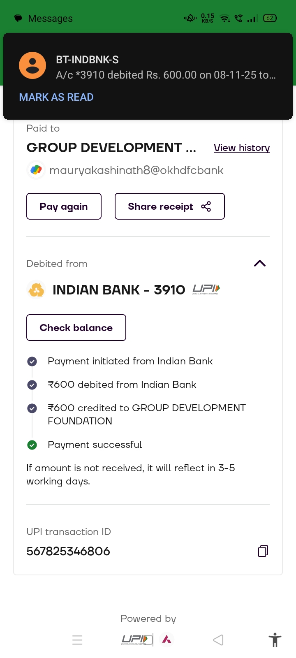Viewport: 296px width, 658px height.
Task: Check balance of Indian Bank account
Action: click(76, 328)
